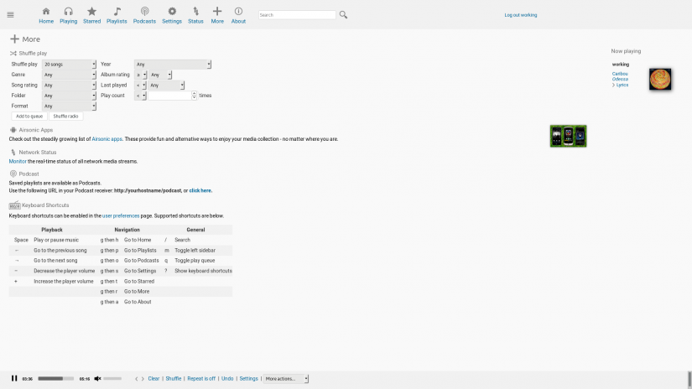Screen dimensions: 692x389
Task: Open the Song rating dropdown
Action: click(x=70, y=86)
